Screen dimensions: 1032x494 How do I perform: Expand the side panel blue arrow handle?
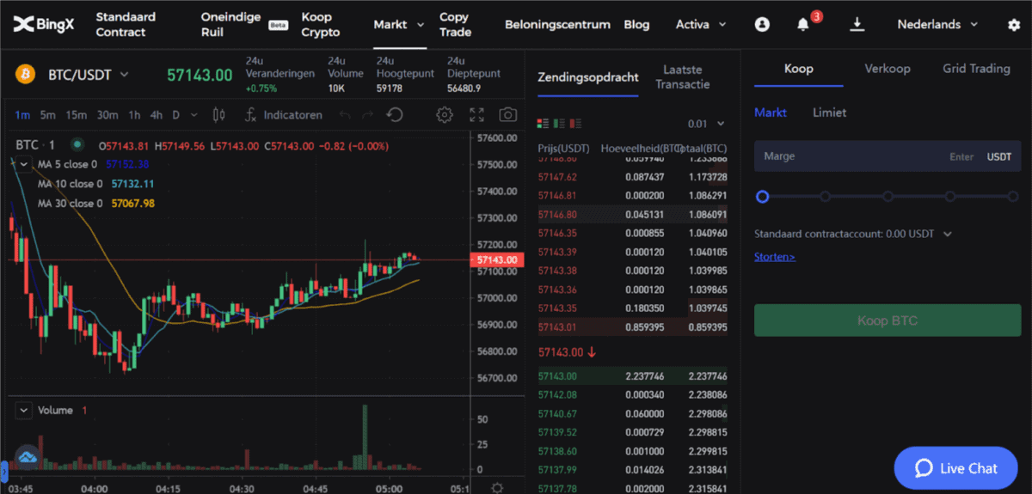pos(3,470)
